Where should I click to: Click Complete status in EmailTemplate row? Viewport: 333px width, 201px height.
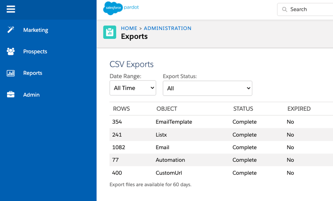point(244,122)
